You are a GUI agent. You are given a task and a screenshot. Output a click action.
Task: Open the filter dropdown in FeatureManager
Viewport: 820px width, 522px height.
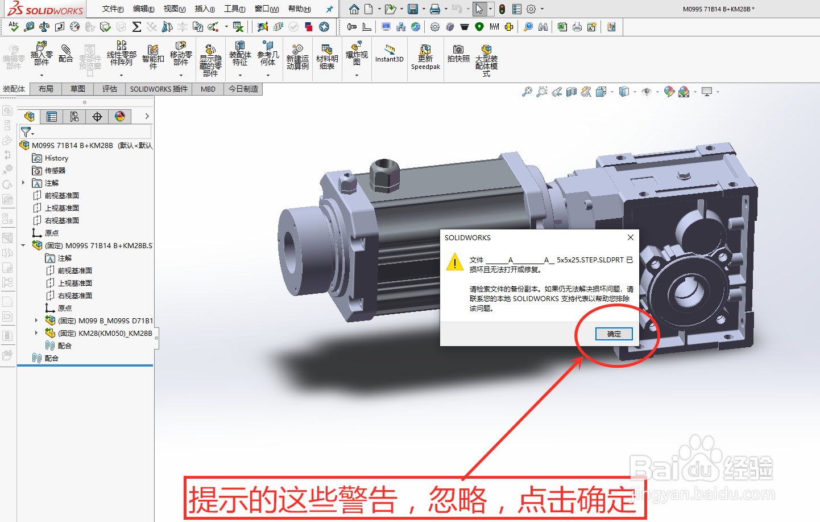click(32, 133)
